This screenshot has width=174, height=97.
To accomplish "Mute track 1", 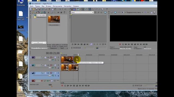I will pyautogui.click(x=55, y=57).
